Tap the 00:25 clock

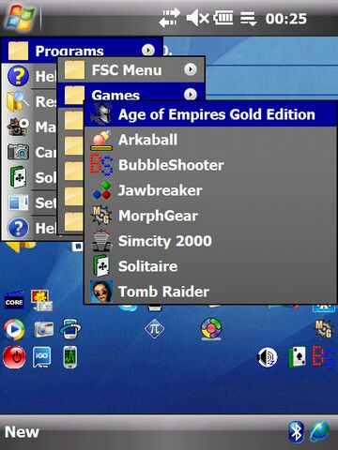[x=286, y=19]
